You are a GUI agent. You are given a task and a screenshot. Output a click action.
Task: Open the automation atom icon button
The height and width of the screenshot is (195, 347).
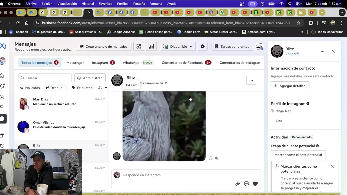tap(139, 47)
